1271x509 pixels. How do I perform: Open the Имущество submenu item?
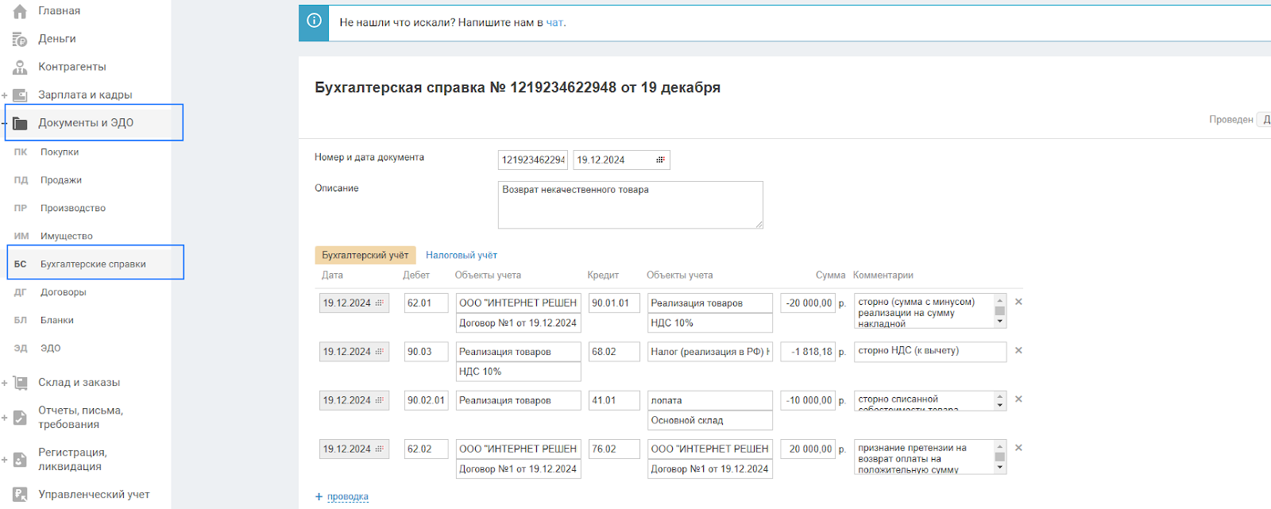(x=67, y=236)
